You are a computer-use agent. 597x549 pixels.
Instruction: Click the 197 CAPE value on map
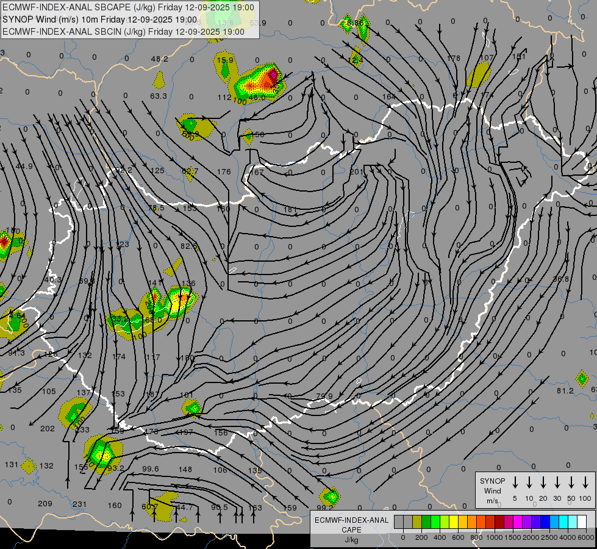pos(186,432)
